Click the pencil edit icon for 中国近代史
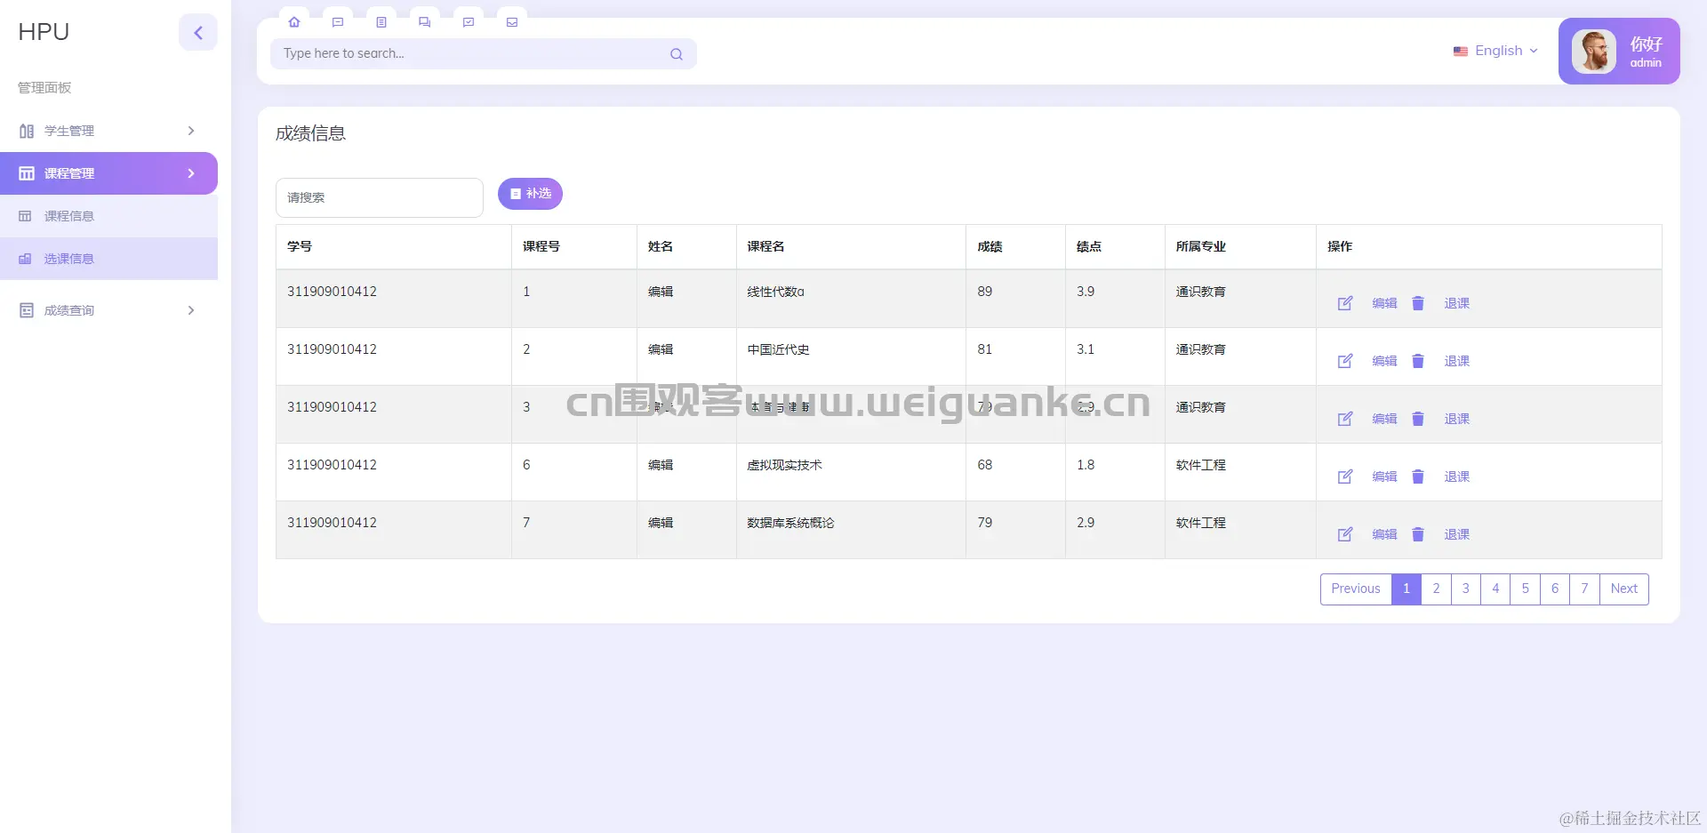Viewport: 1707px width, 833px height. coord(1345,361)
